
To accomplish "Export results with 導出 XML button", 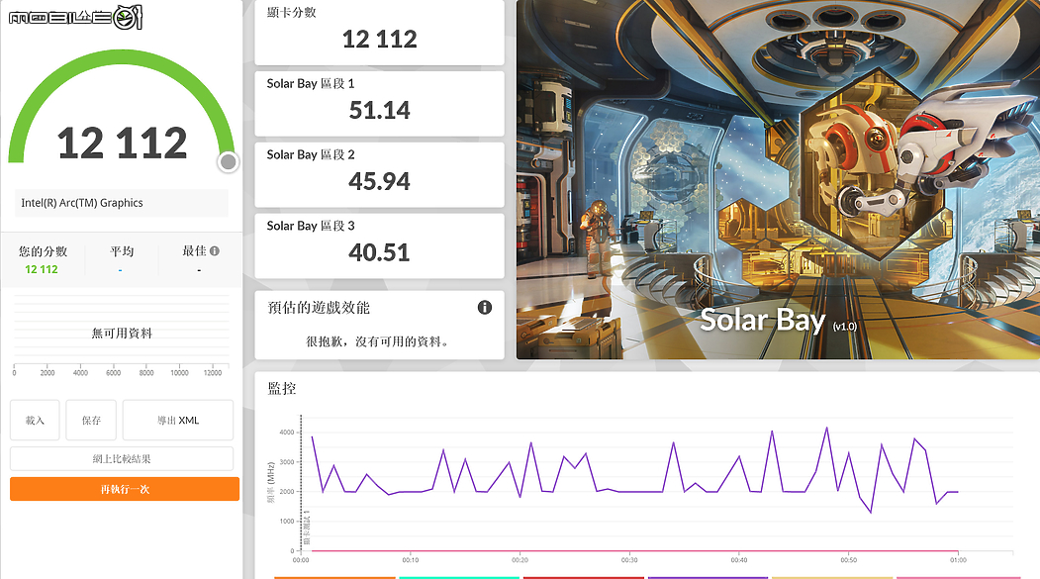I will (x=178, y=420).
